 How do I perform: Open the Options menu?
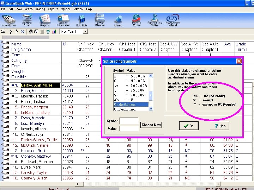(x=66, y=9)
